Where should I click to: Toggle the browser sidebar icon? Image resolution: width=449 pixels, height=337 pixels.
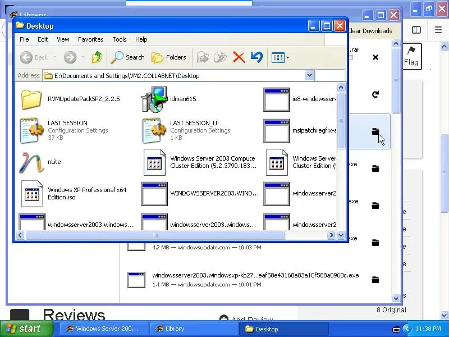[x=416, y=30]
